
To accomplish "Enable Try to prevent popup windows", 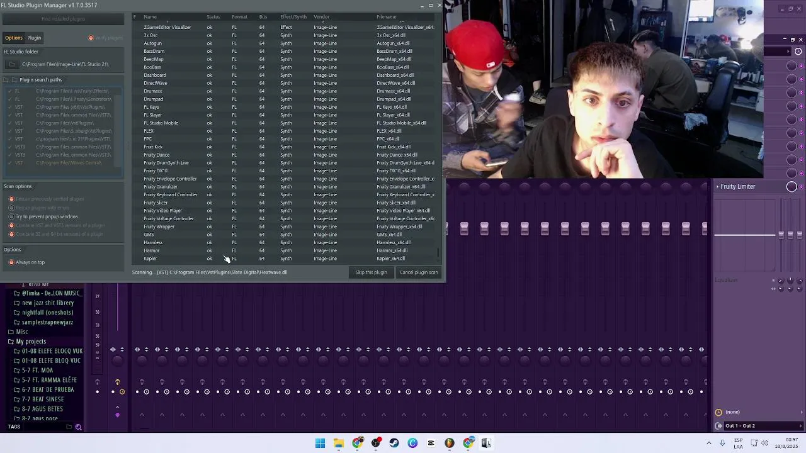I will pyautogui.click(x=11, y=216).
